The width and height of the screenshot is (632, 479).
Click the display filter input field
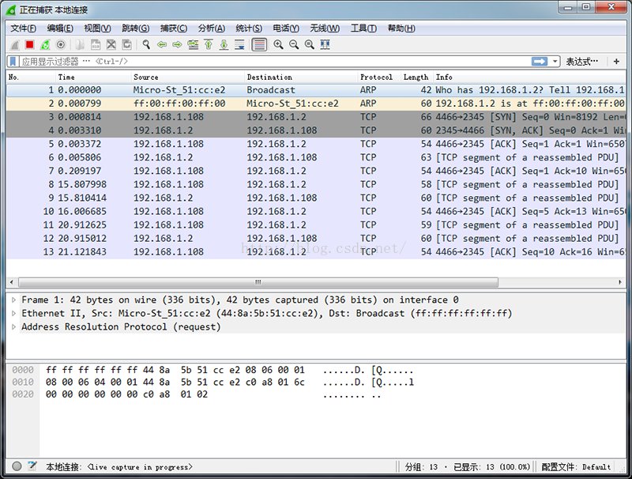coord(274,62)
